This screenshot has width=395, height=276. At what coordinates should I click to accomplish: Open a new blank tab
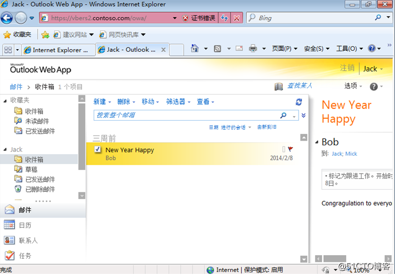(x=177, y=50)
